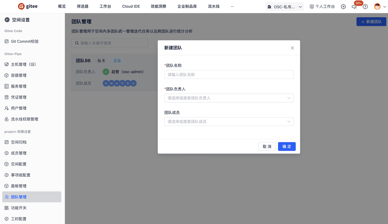388x224 pixels.
Task: Open notifications speaker icon with 99+ badge
Action: coord(354,6)
